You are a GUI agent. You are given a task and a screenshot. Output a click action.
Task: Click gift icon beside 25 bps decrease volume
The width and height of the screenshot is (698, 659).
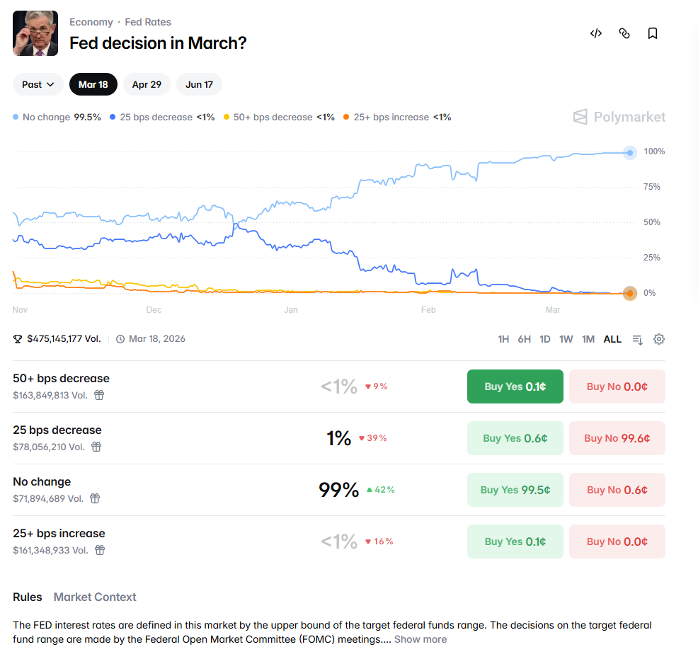(x=96, y=447)
